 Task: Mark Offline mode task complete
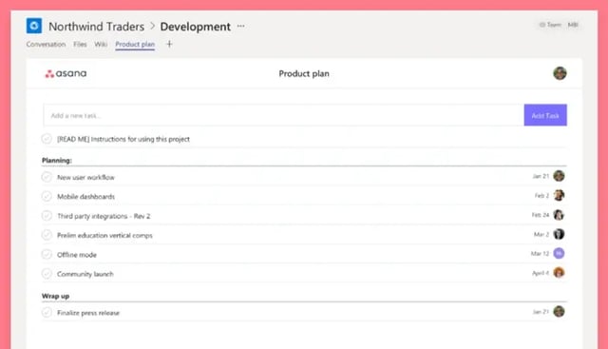tap(47, 254)
